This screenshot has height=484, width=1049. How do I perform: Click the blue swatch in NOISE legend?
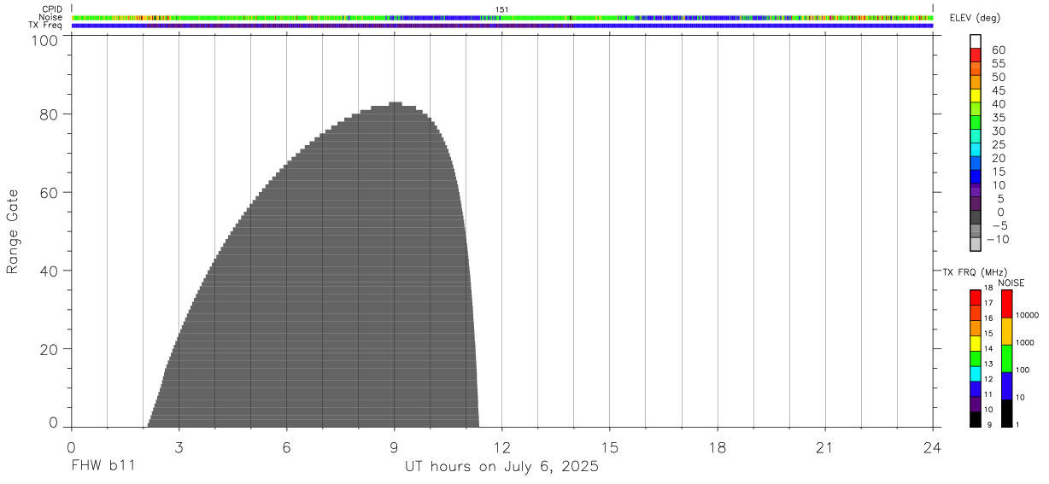tap(1007, 386)
